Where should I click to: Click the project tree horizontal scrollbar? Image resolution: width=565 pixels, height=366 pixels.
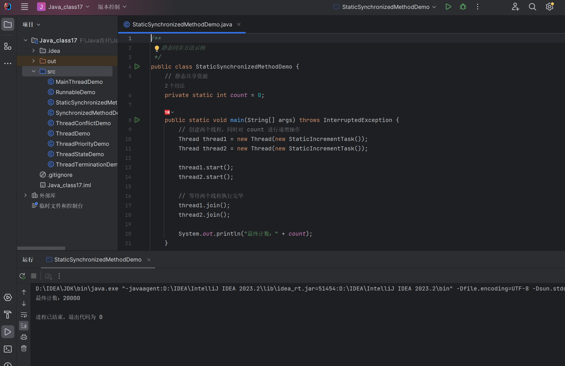41,248
